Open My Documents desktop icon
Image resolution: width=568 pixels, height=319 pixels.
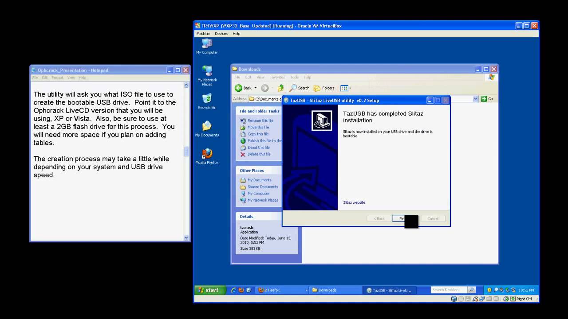click(207, 128)
